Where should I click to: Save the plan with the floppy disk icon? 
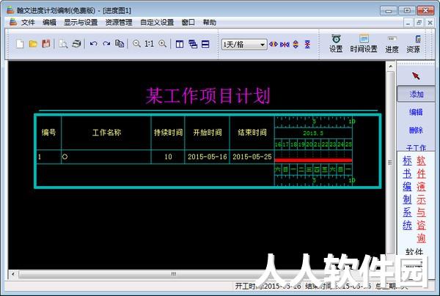coord(46,44)
